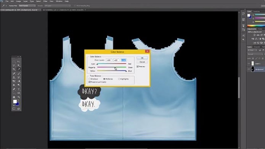
Task: Click second Color Levels input field
Action: pos(116,60)
